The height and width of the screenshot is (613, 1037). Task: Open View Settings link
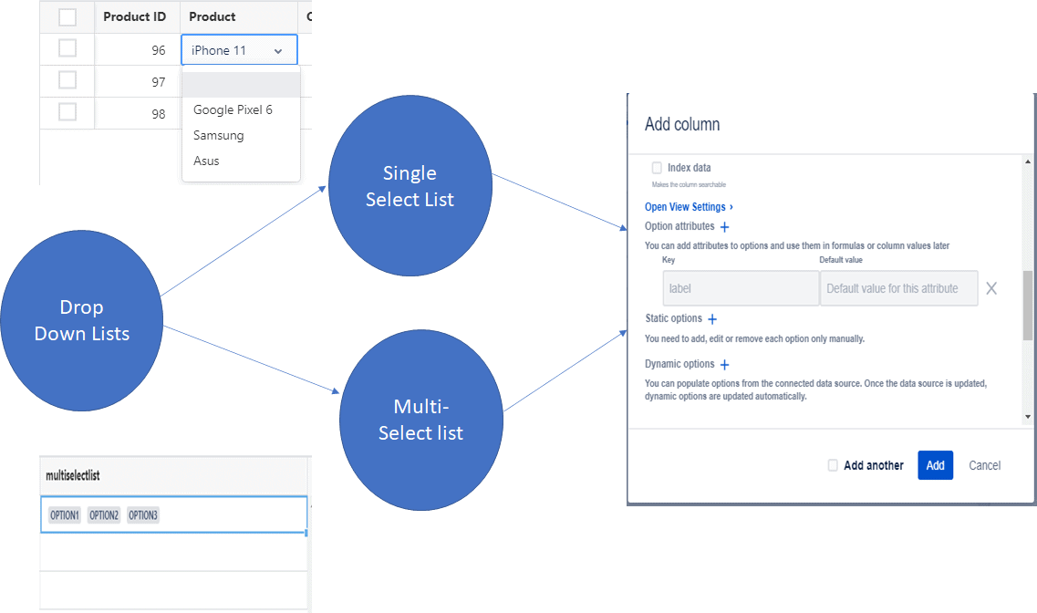click(685, 206)
